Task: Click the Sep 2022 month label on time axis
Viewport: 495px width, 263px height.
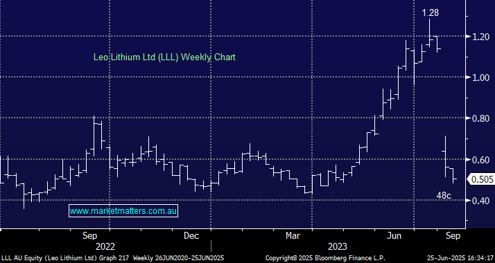Action: [x=90, y=235]
